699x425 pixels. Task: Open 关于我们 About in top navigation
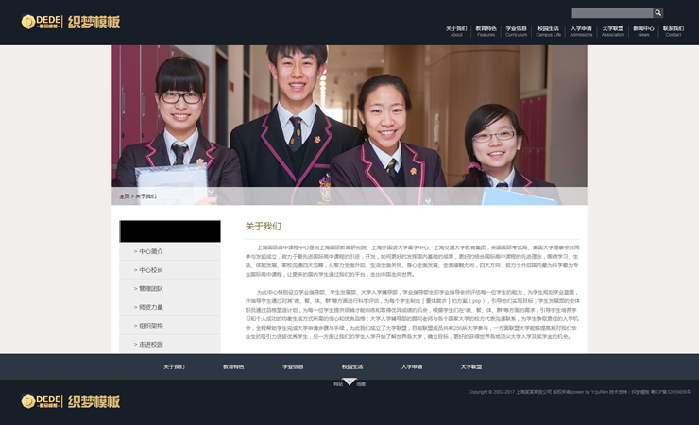(456, 31)
